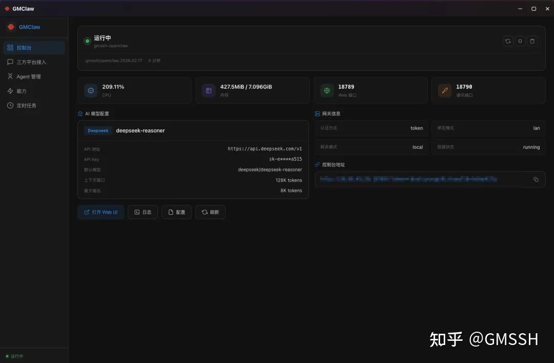Click 打开 Web UI button

click(x=101, y=212)
